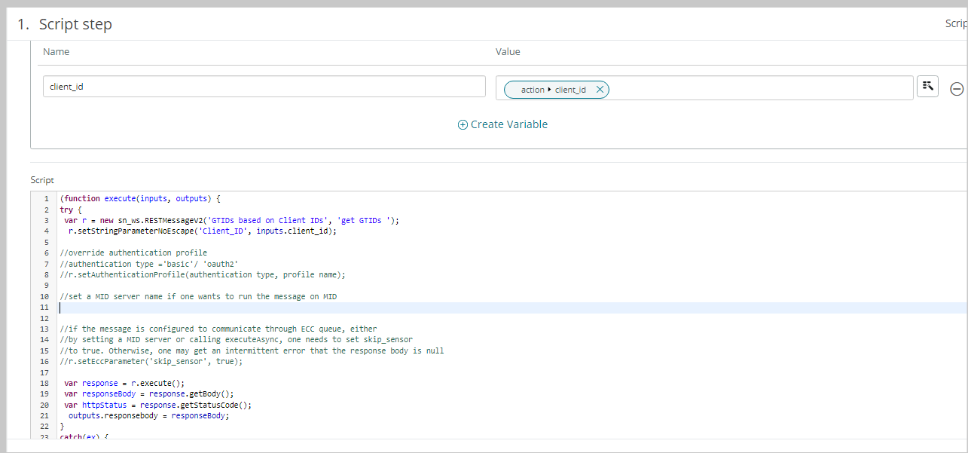Click line number 1 in the gutter
The width and height of the screenshot is (968, 453).
46,199
